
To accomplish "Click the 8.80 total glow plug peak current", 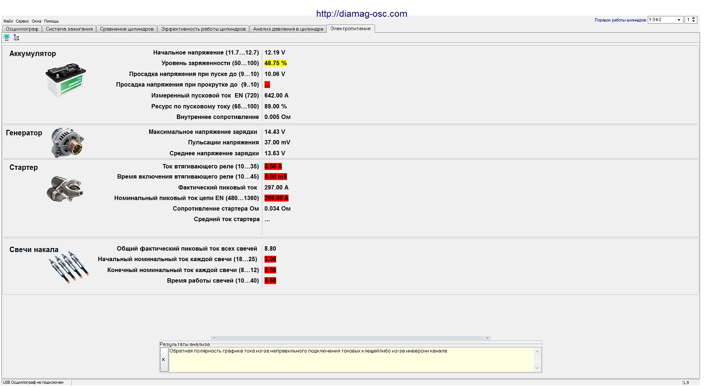I will coord(270,249).
